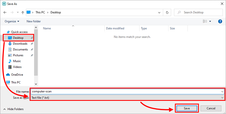Open the Pictures folder in sidebar
Image resolution: width=226 pixels, height=114 pixels.
coord(18,55)
